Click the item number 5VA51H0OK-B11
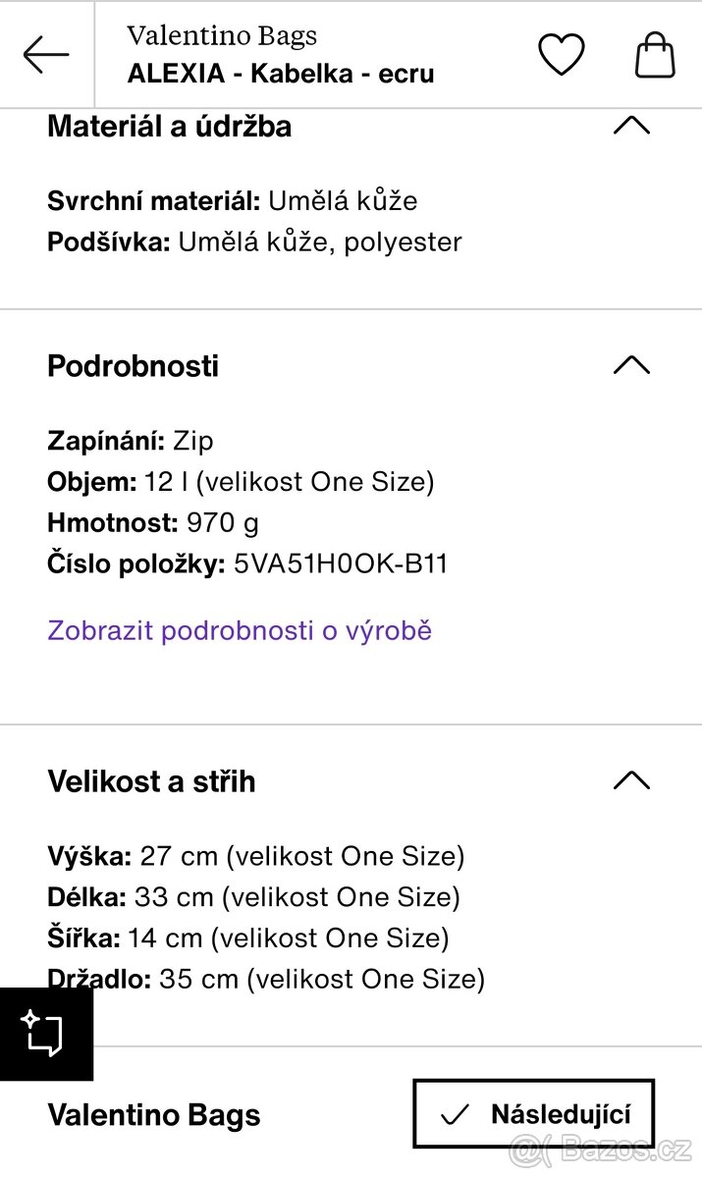The height and width of the screenshot is (1178, 702). point(339,563)
